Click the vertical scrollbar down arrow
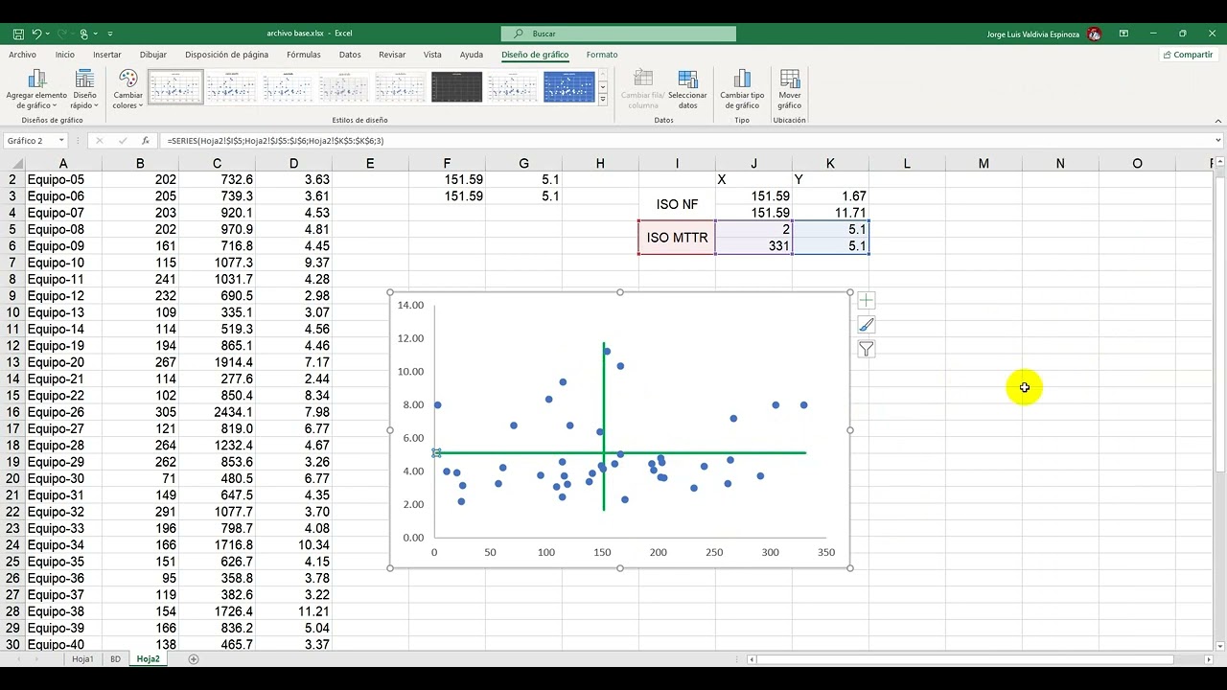 1219,645
